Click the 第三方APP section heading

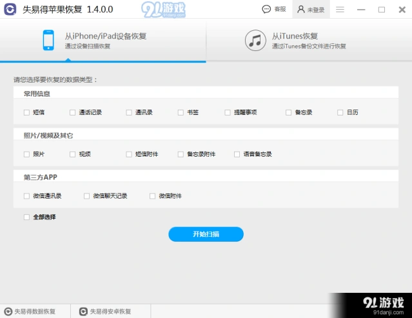pos(41,177)
